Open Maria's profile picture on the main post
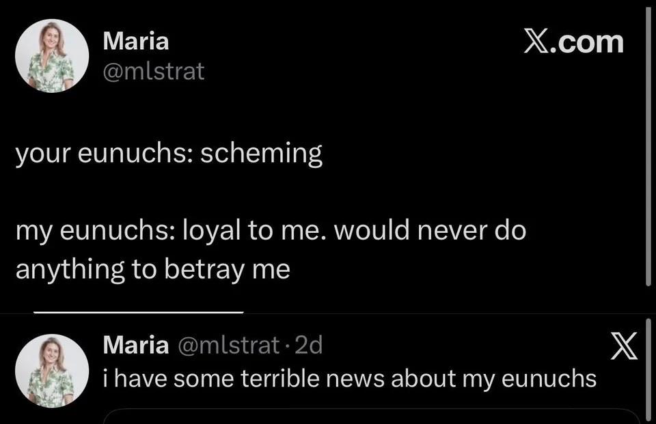The height and width of the screenshot is (424, 656). pos(52,55)
